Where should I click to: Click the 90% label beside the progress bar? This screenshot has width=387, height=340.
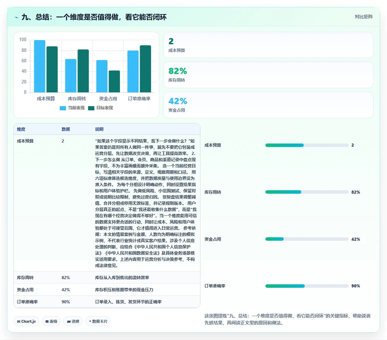356,286
